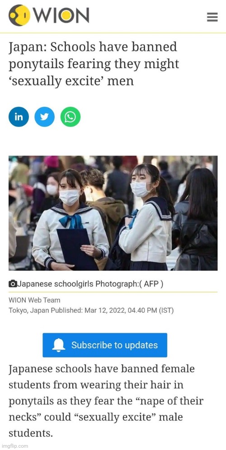Screen dimensions: 226x450
Task: Open the imgflip.com watermark link
Action: click(x=14, y=446)
